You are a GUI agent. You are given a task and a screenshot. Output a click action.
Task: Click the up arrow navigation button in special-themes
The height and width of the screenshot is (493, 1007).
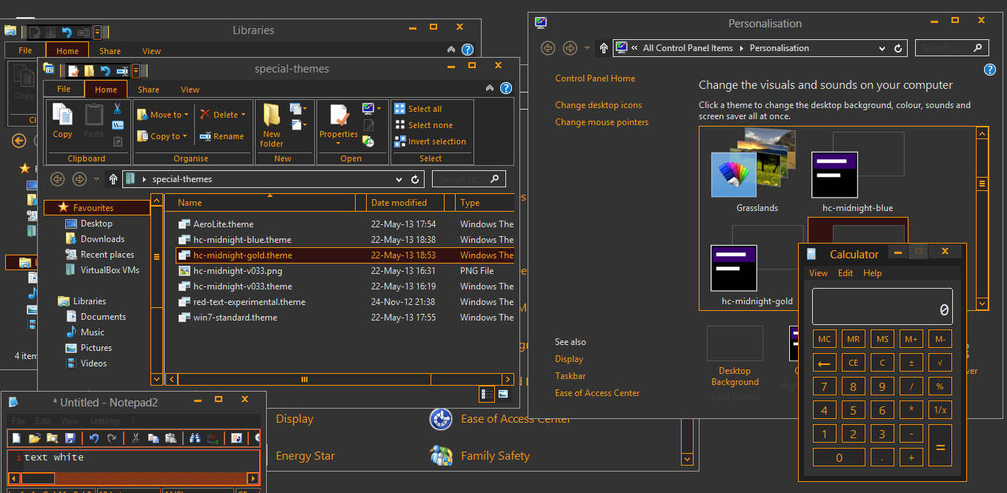[113, 179]
